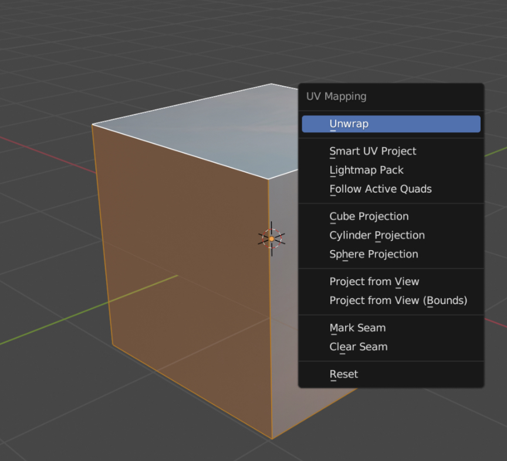Screen dimensions: 507x461
Task: Click Mark Seam option
Action: [357, 328]
